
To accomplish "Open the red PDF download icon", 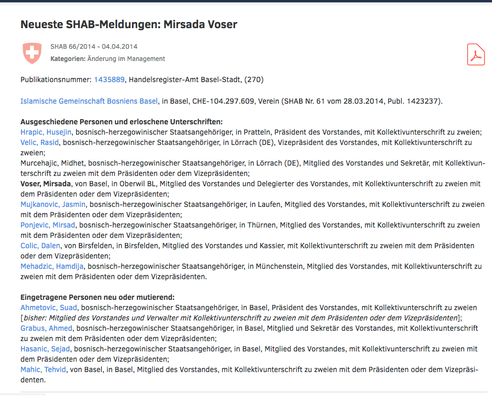I will click(x=476, y=54).
